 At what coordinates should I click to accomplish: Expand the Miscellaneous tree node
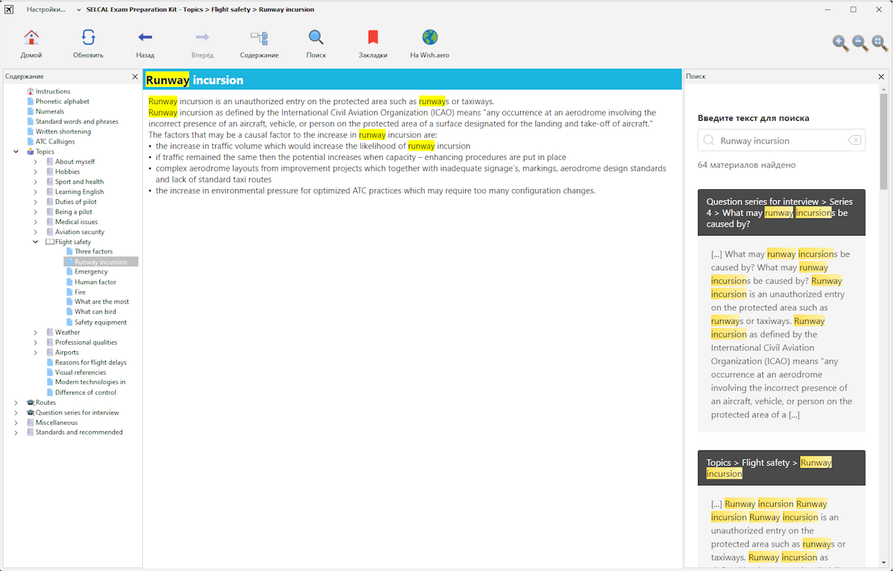pos(16,423)
